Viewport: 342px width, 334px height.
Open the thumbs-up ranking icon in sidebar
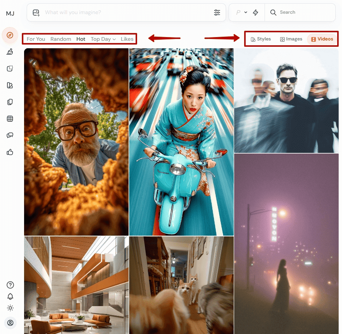click(x=10, y=152)
